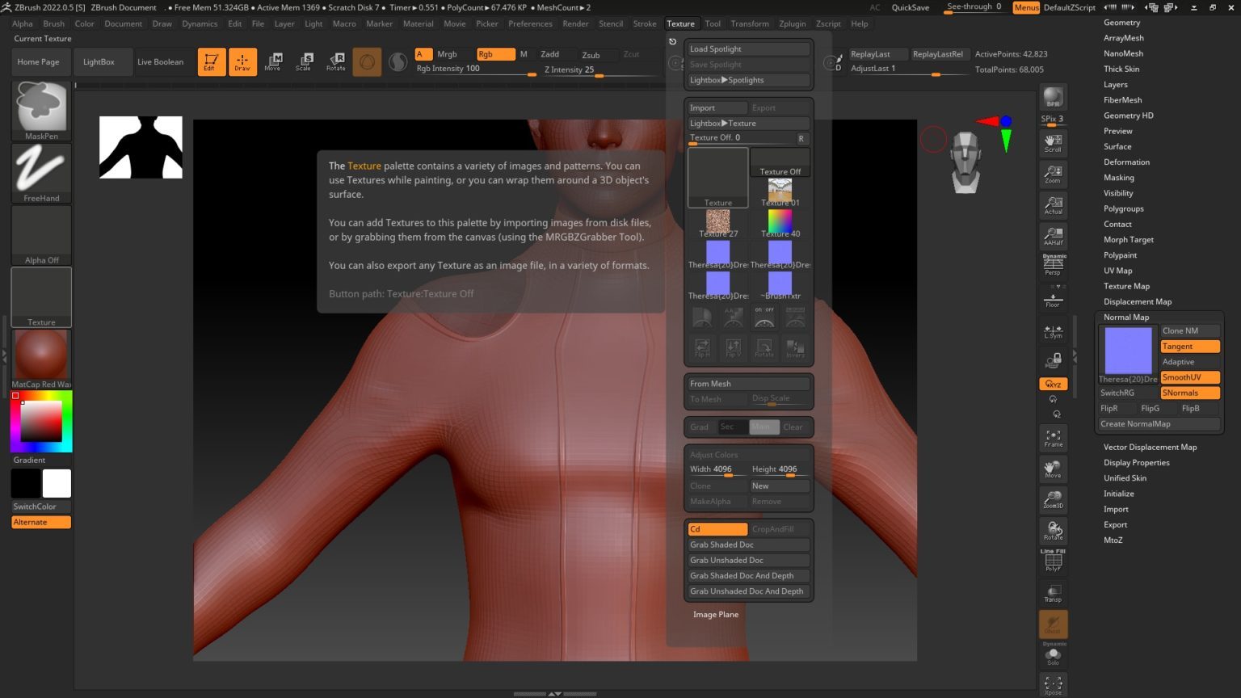Expand the Layers subpalette
The height and width of the screenshot is (698, 1241).
(x=1115, y=84)
